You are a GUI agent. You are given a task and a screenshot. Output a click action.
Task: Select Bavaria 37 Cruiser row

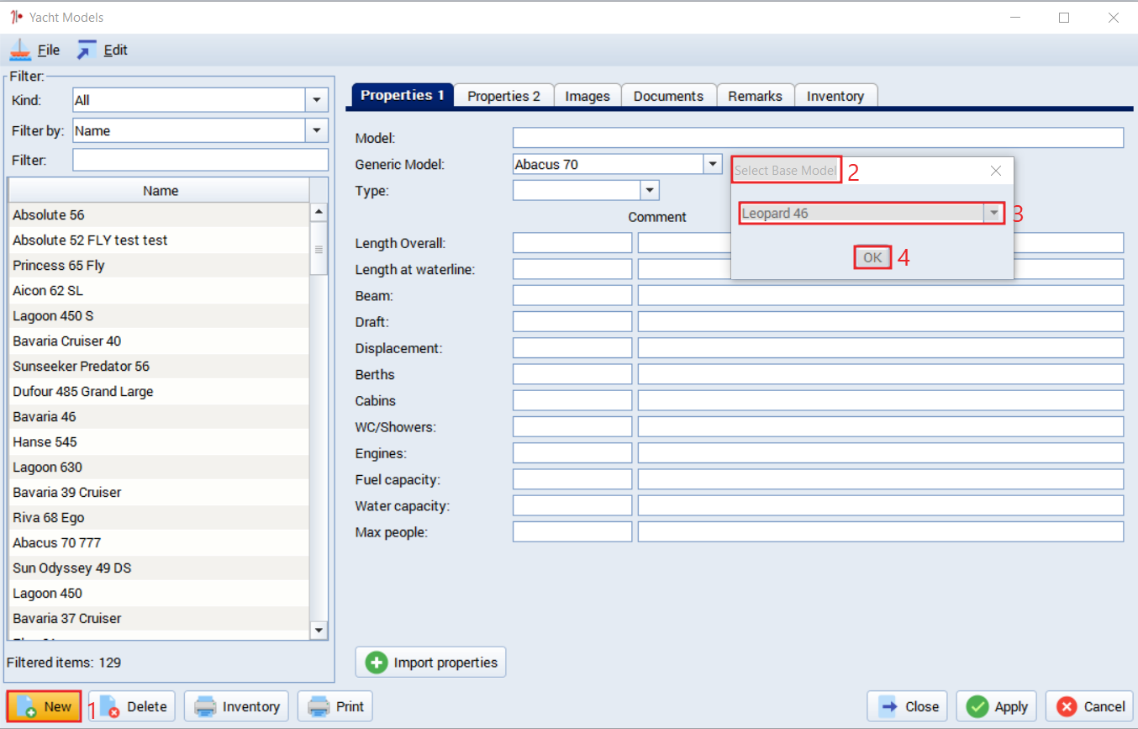(159, 619)
